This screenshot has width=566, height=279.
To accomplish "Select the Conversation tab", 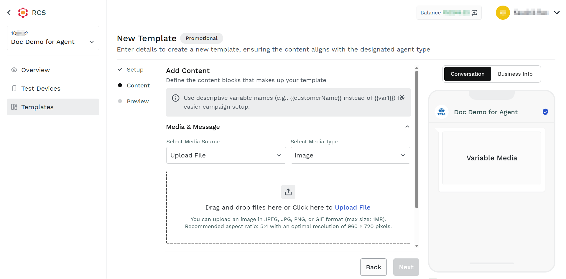I will [468, 74].
